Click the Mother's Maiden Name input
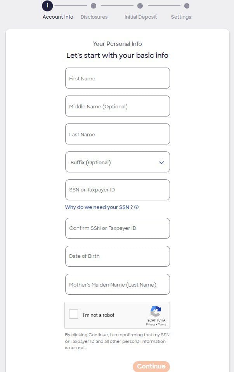Viewport: 234px width, 372px height. [117, 284]
